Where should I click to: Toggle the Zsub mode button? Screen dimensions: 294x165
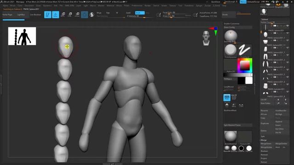click(x=140, y=13)
